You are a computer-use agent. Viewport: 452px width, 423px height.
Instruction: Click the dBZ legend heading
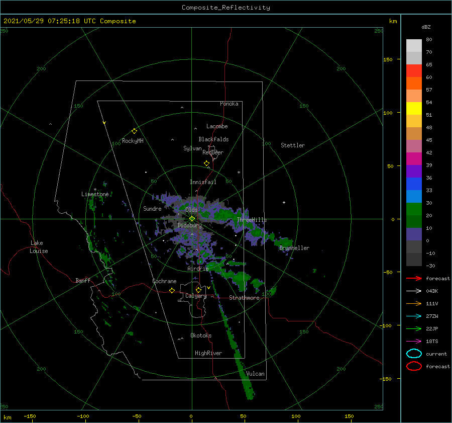pos(426,27)
